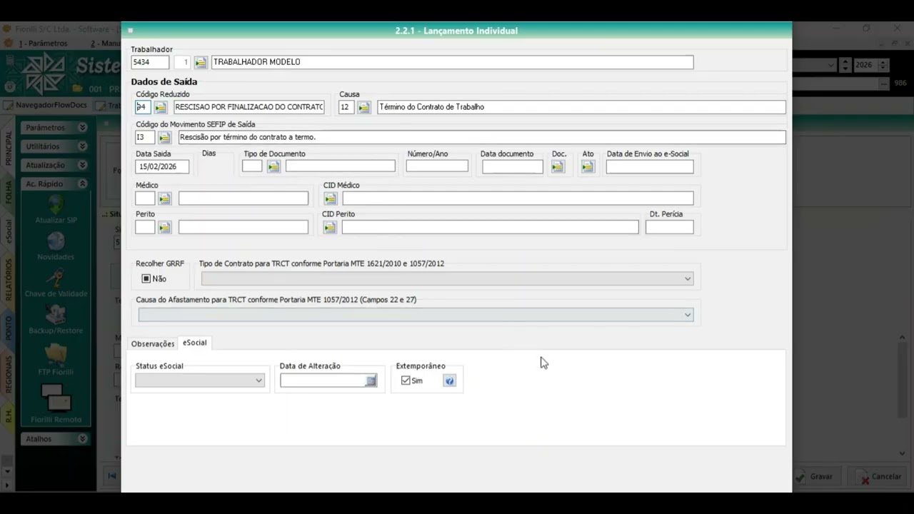This screenshot has height=514, width=914.
Task: Click FTP Fiorilli folder icon in sidebar
Action: (56, 355)
